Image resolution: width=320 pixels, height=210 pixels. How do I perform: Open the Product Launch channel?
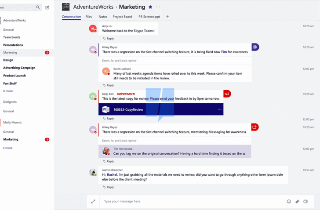15,76
